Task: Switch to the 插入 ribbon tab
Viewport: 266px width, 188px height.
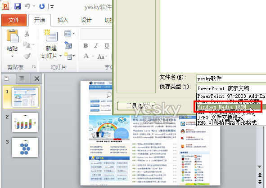Action: coord(63,20)
